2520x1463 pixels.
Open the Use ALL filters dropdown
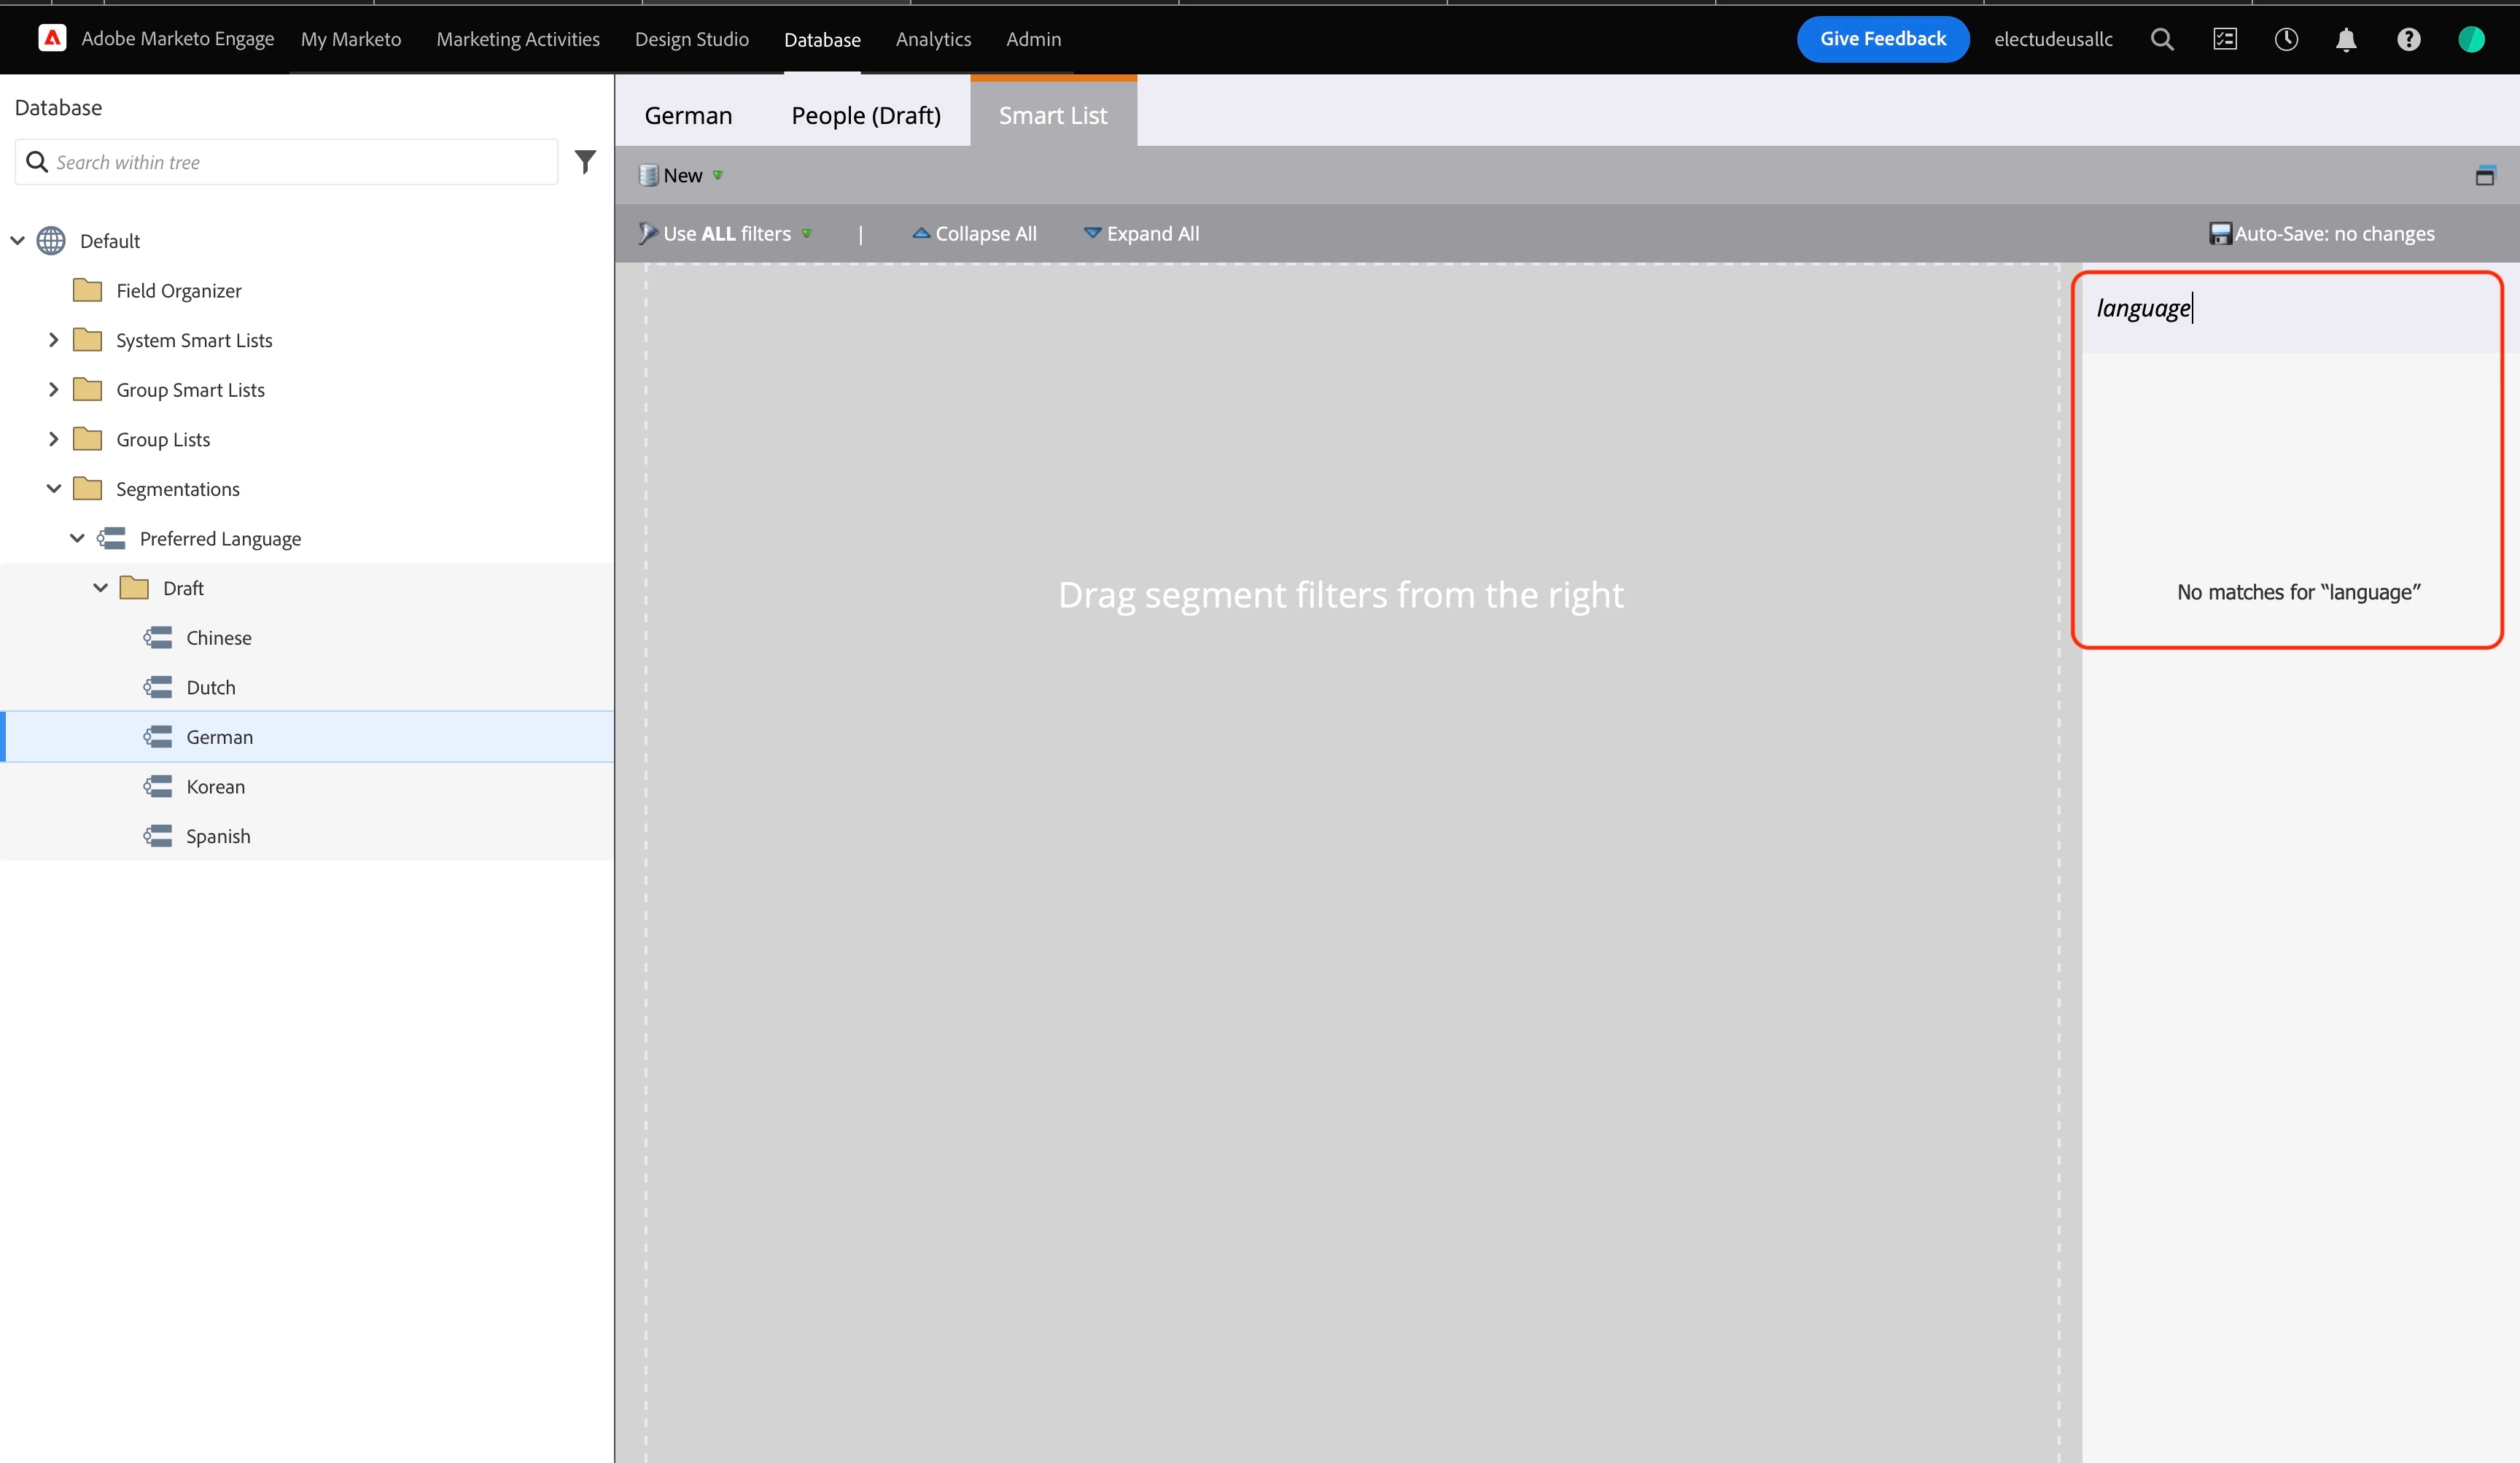pos(727,233)
